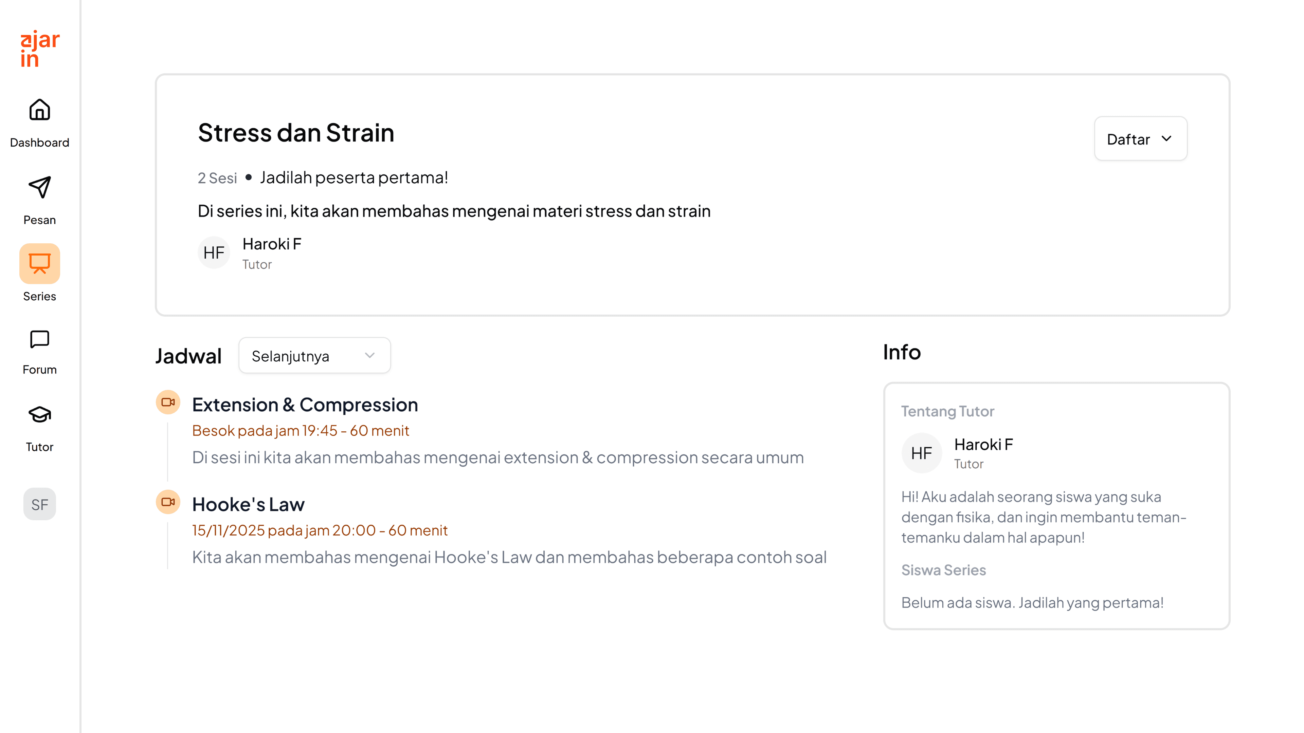Viewport: 1304px width, 733px height.
Task: Select the Series presentation icon
Action: [39, 264]
